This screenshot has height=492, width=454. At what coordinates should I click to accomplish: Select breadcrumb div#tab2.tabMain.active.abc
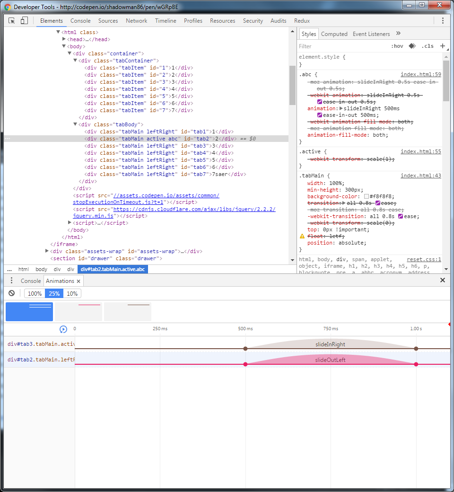[113, 269]
